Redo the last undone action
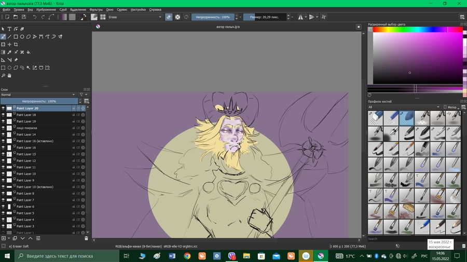 [43, 17]
